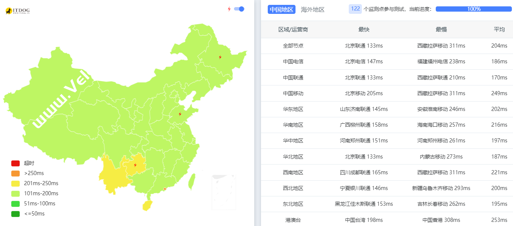The height and width of the screenshot is (226, 513).
Task: Click the lightning marker in northeast China
Action: 219,56
